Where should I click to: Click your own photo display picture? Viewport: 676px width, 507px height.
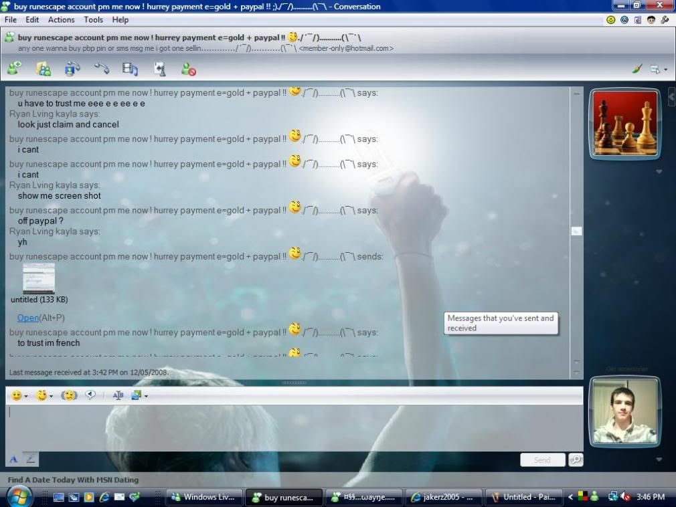tap(625, 411)
